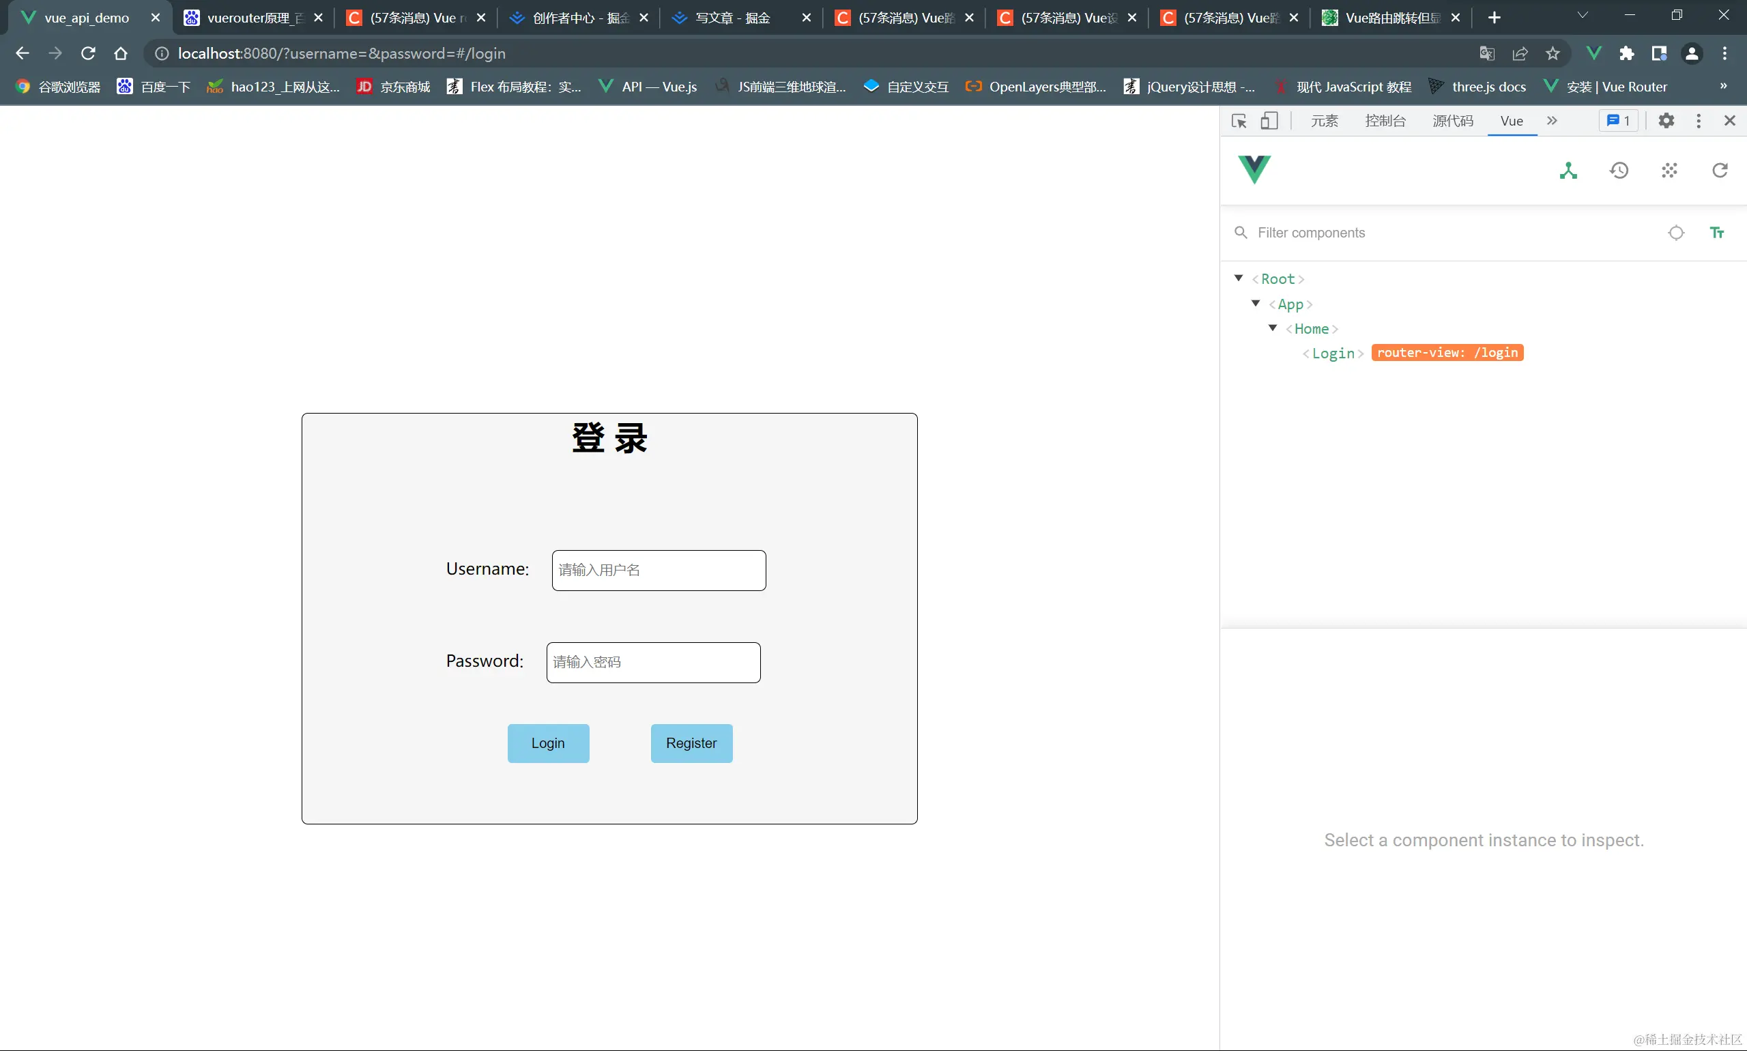Viewport: 1747px width, 1051px height.
Task: Switch to the 控制台 console tab
Action: (1385, 121)
